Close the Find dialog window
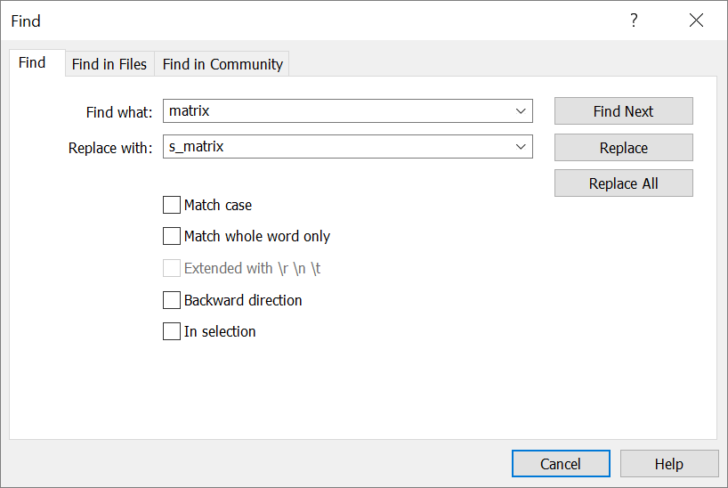 [696, 20]
